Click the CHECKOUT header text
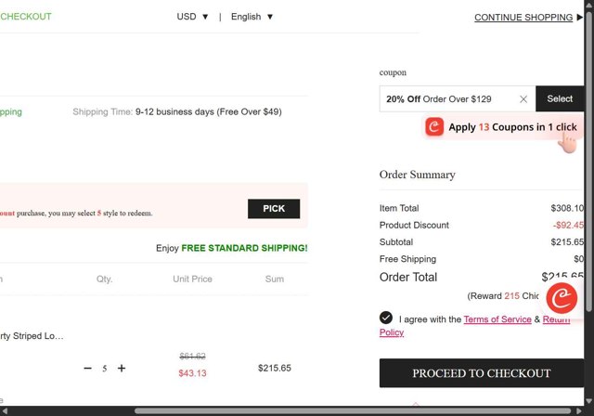This screenshot has height=416, width=594. (26, 17)
